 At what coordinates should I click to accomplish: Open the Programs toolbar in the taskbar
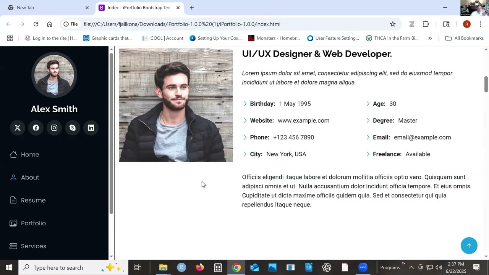click(390, 267)
